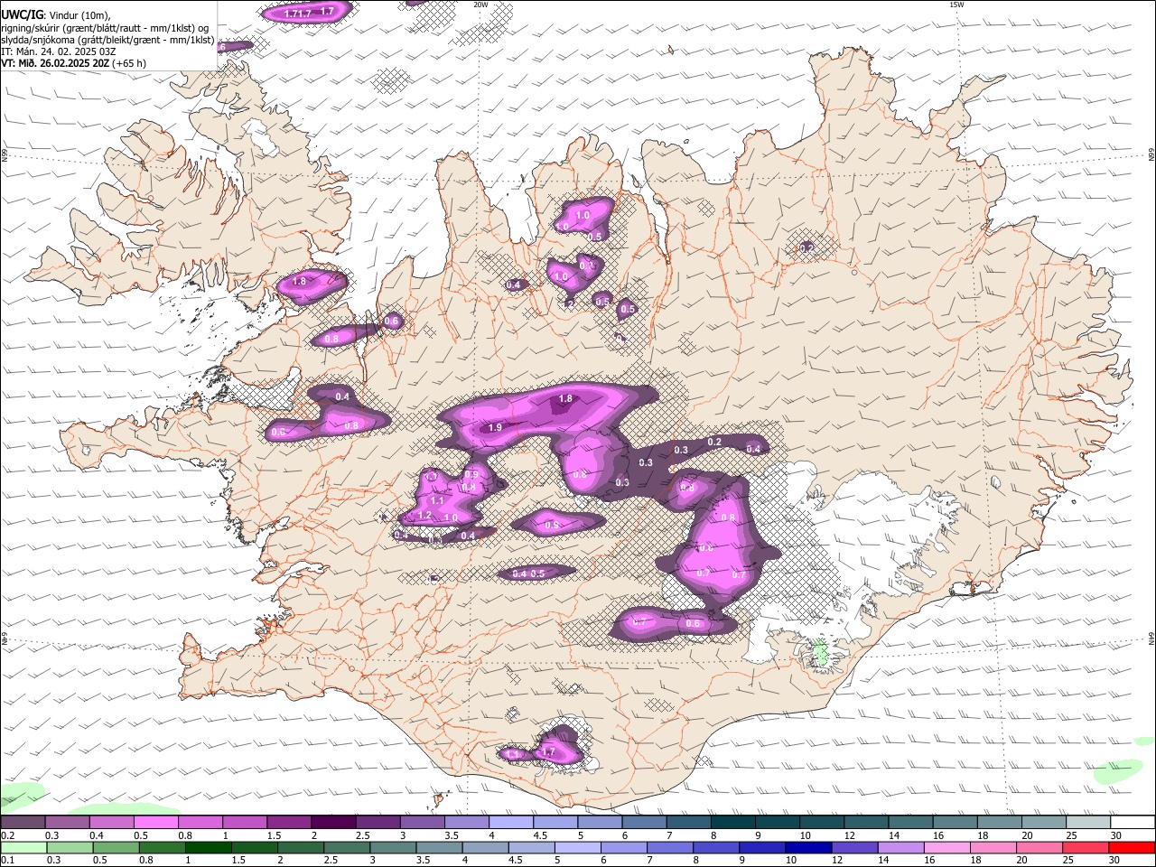The image size is (1156, 867).
Task: Click the light green rain patch at the bottom right
Action: click(1117, 771)
